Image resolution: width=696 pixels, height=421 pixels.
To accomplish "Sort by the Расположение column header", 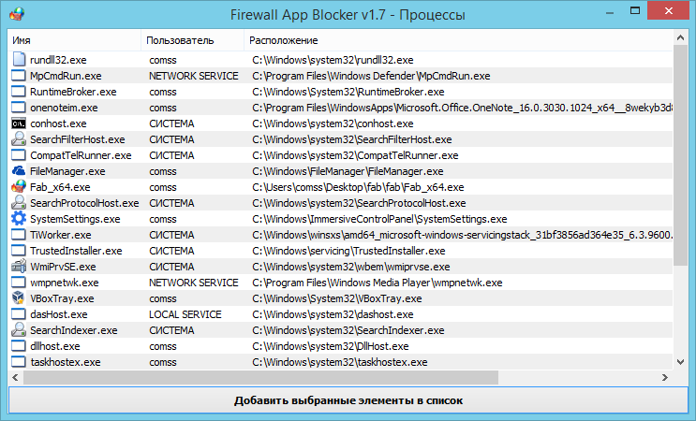I will [459, 41].
